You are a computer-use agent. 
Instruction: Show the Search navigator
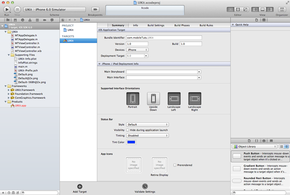pos(23,20)
